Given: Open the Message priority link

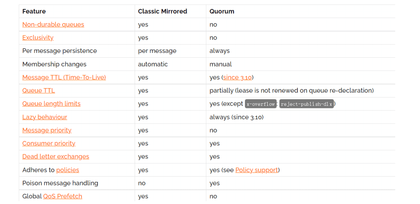Looking at the screenshot, I should pos(47,130).
